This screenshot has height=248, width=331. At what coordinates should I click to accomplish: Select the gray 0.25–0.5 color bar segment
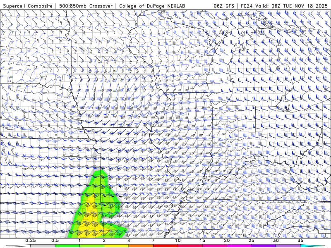[43, 246]
